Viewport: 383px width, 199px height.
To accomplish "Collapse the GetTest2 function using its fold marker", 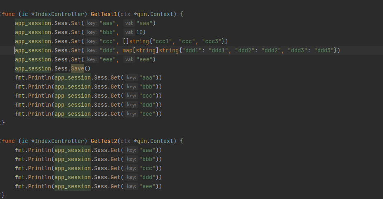I will 1,141.
